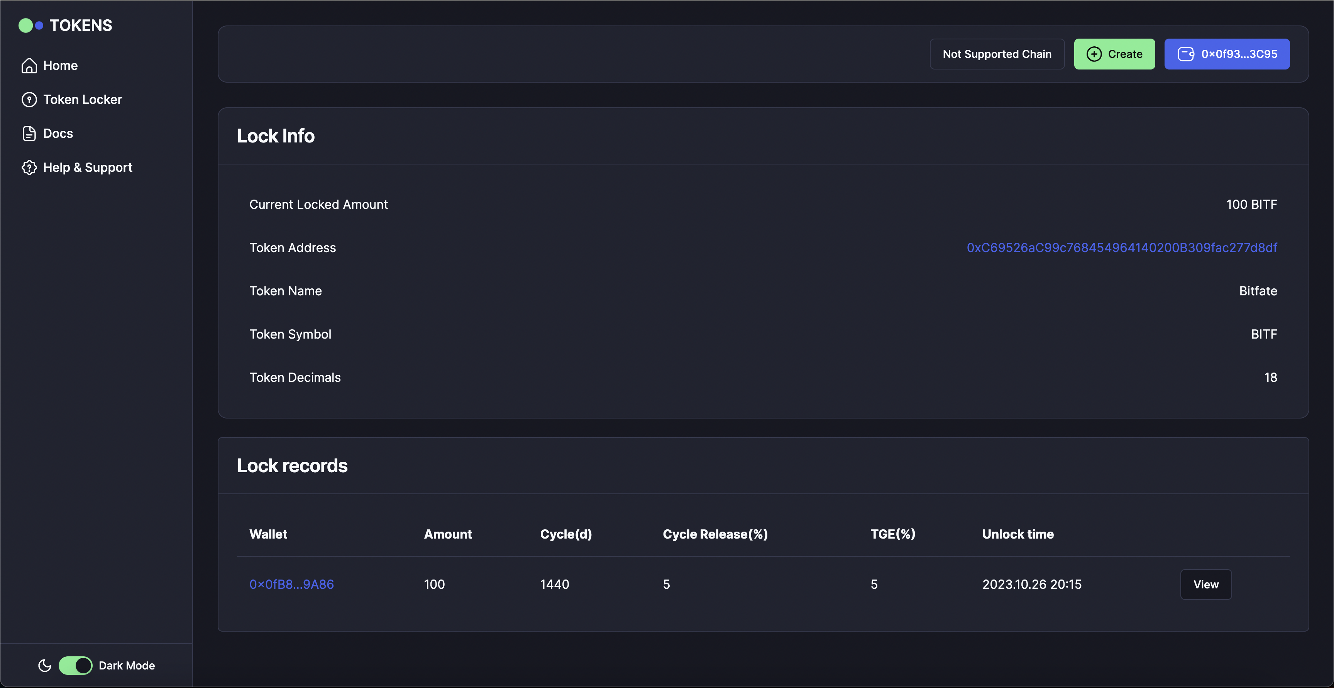This screenshot has height=688, width=1334.
Task: Click the Help & Support question badge icon
Action: pos(29,167)
